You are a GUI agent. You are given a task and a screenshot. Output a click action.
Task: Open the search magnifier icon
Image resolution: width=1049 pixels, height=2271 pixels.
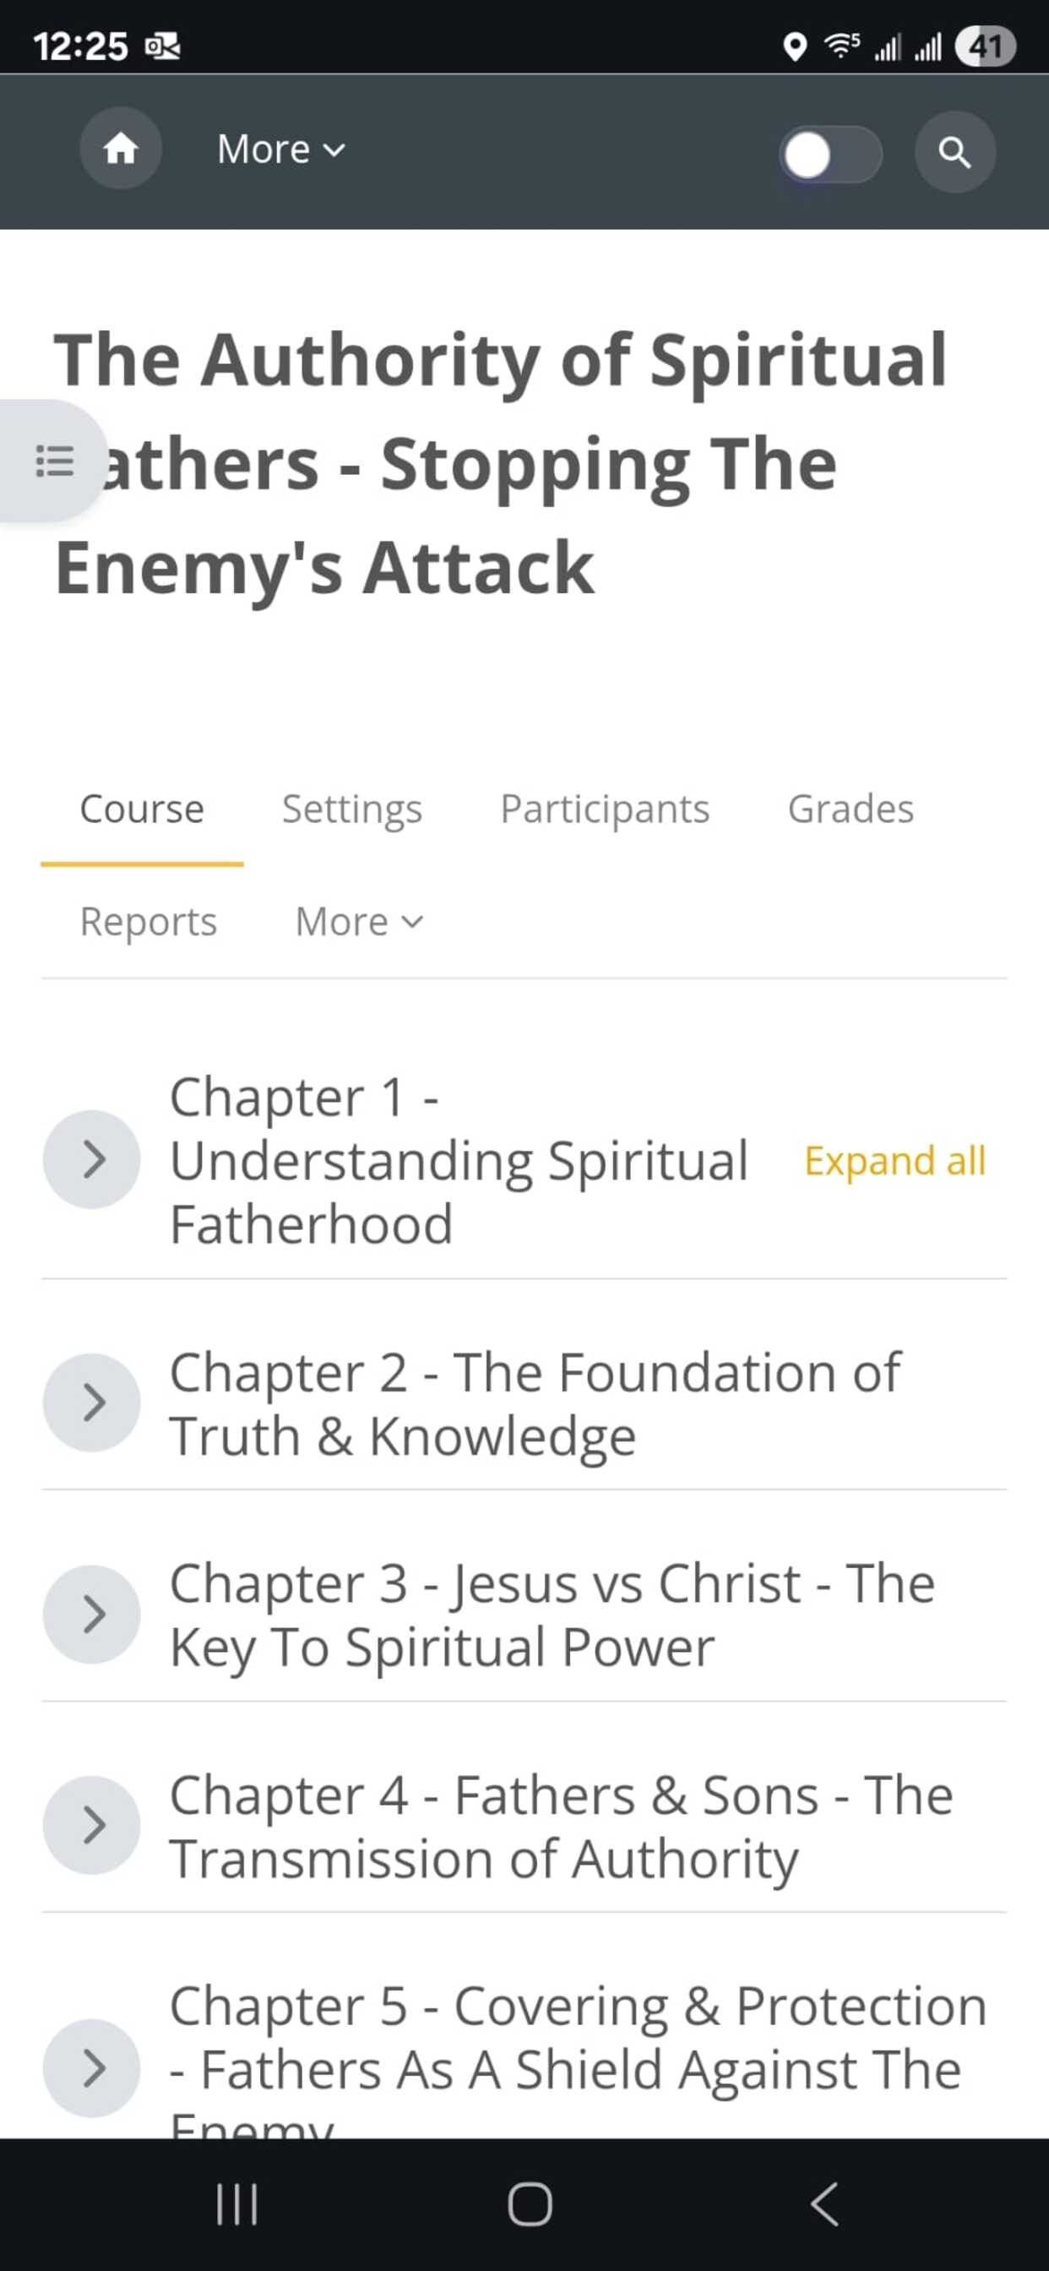954,153
